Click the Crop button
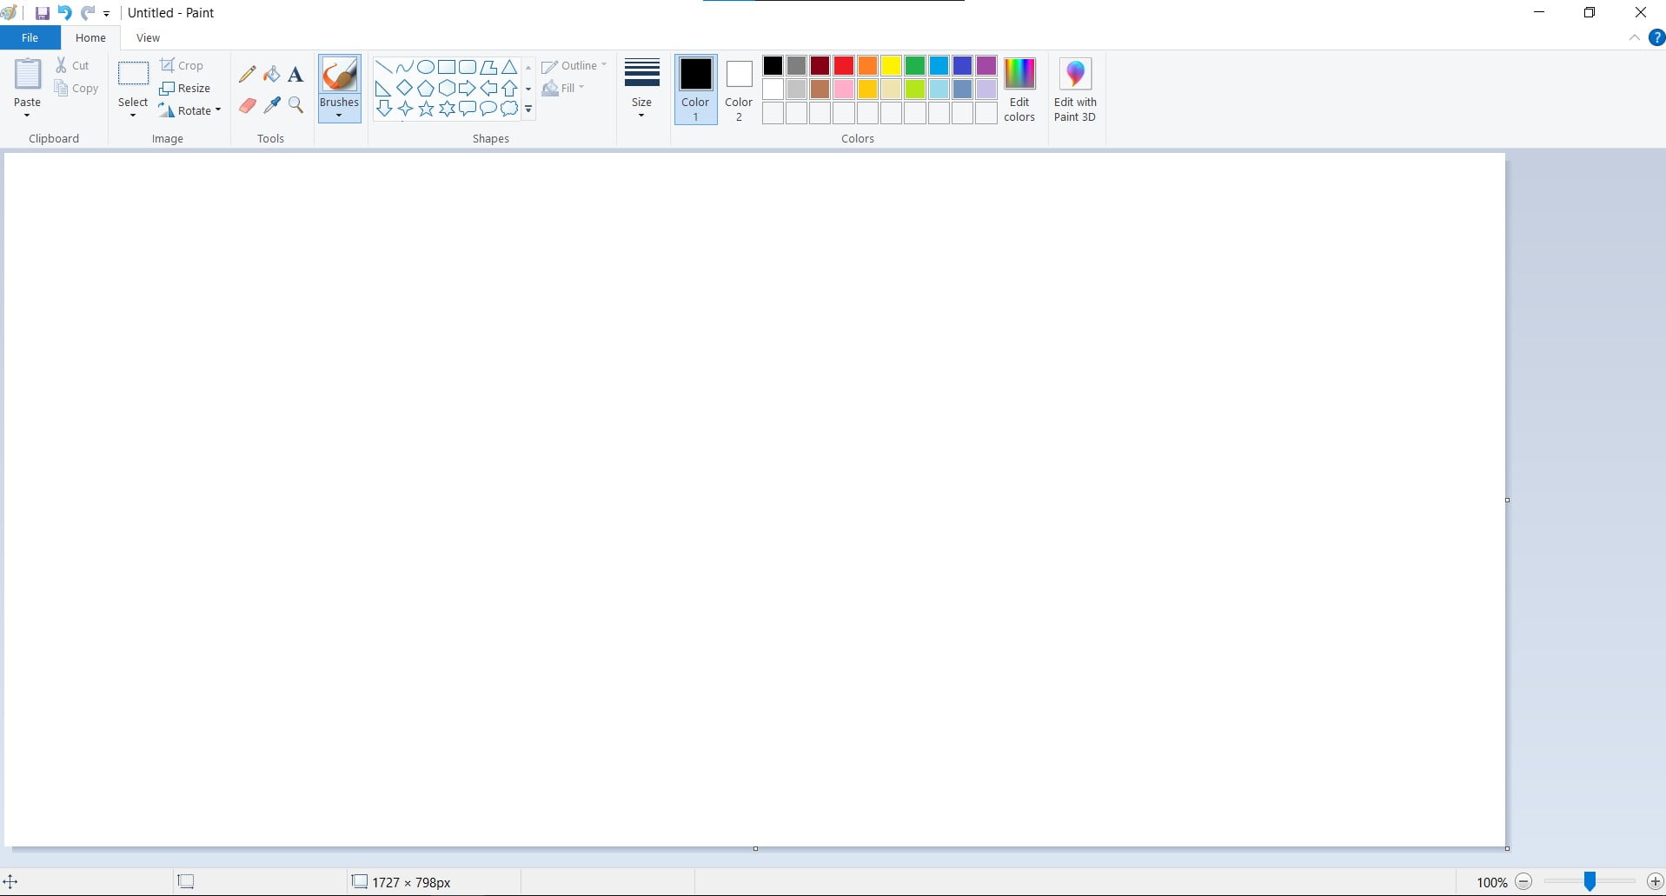Screen dimensions: 1666x896 pos(182,65)
